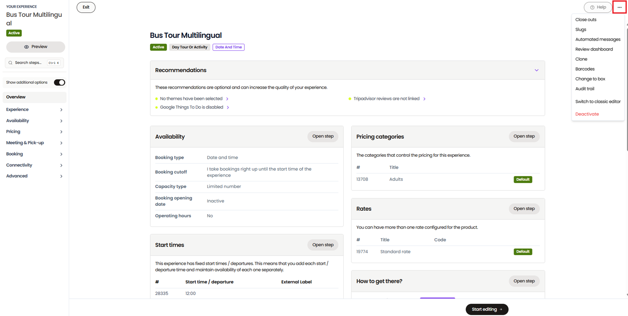Open step for Rates card

click(524, 209)
